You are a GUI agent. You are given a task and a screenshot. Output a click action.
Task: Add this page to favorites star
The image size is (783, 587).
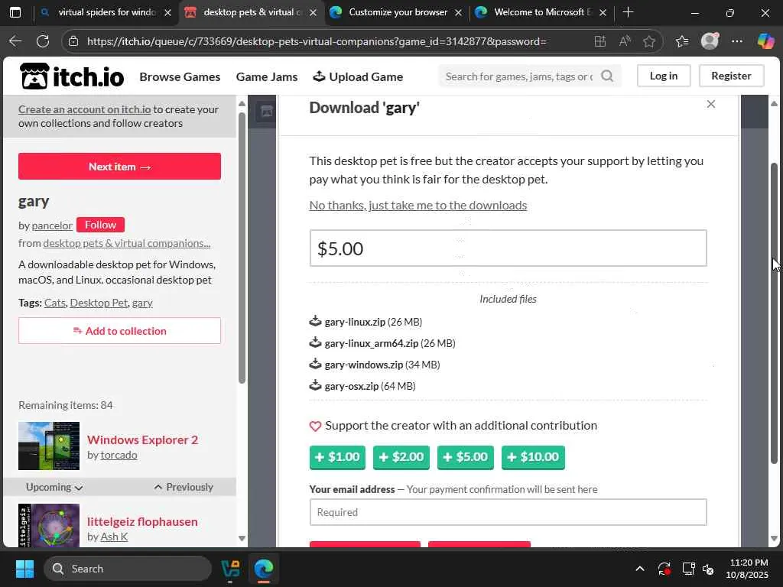pos(649,41)
